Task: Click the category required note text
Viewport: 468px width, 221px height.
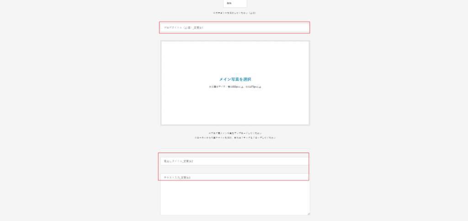Action: pos(235,13)
